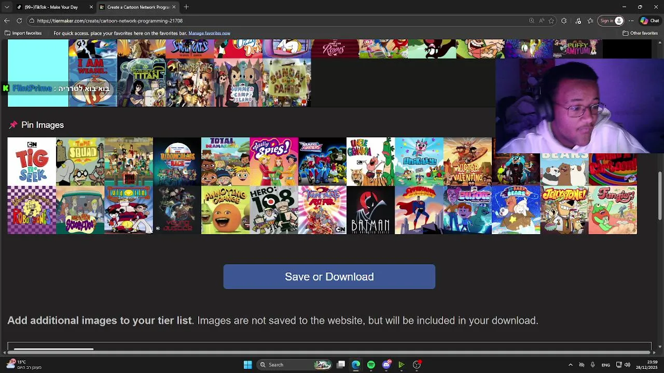Pick the ThunderCats tier image
This screenshot has width=664, height=373.
[x=190, y=82]
